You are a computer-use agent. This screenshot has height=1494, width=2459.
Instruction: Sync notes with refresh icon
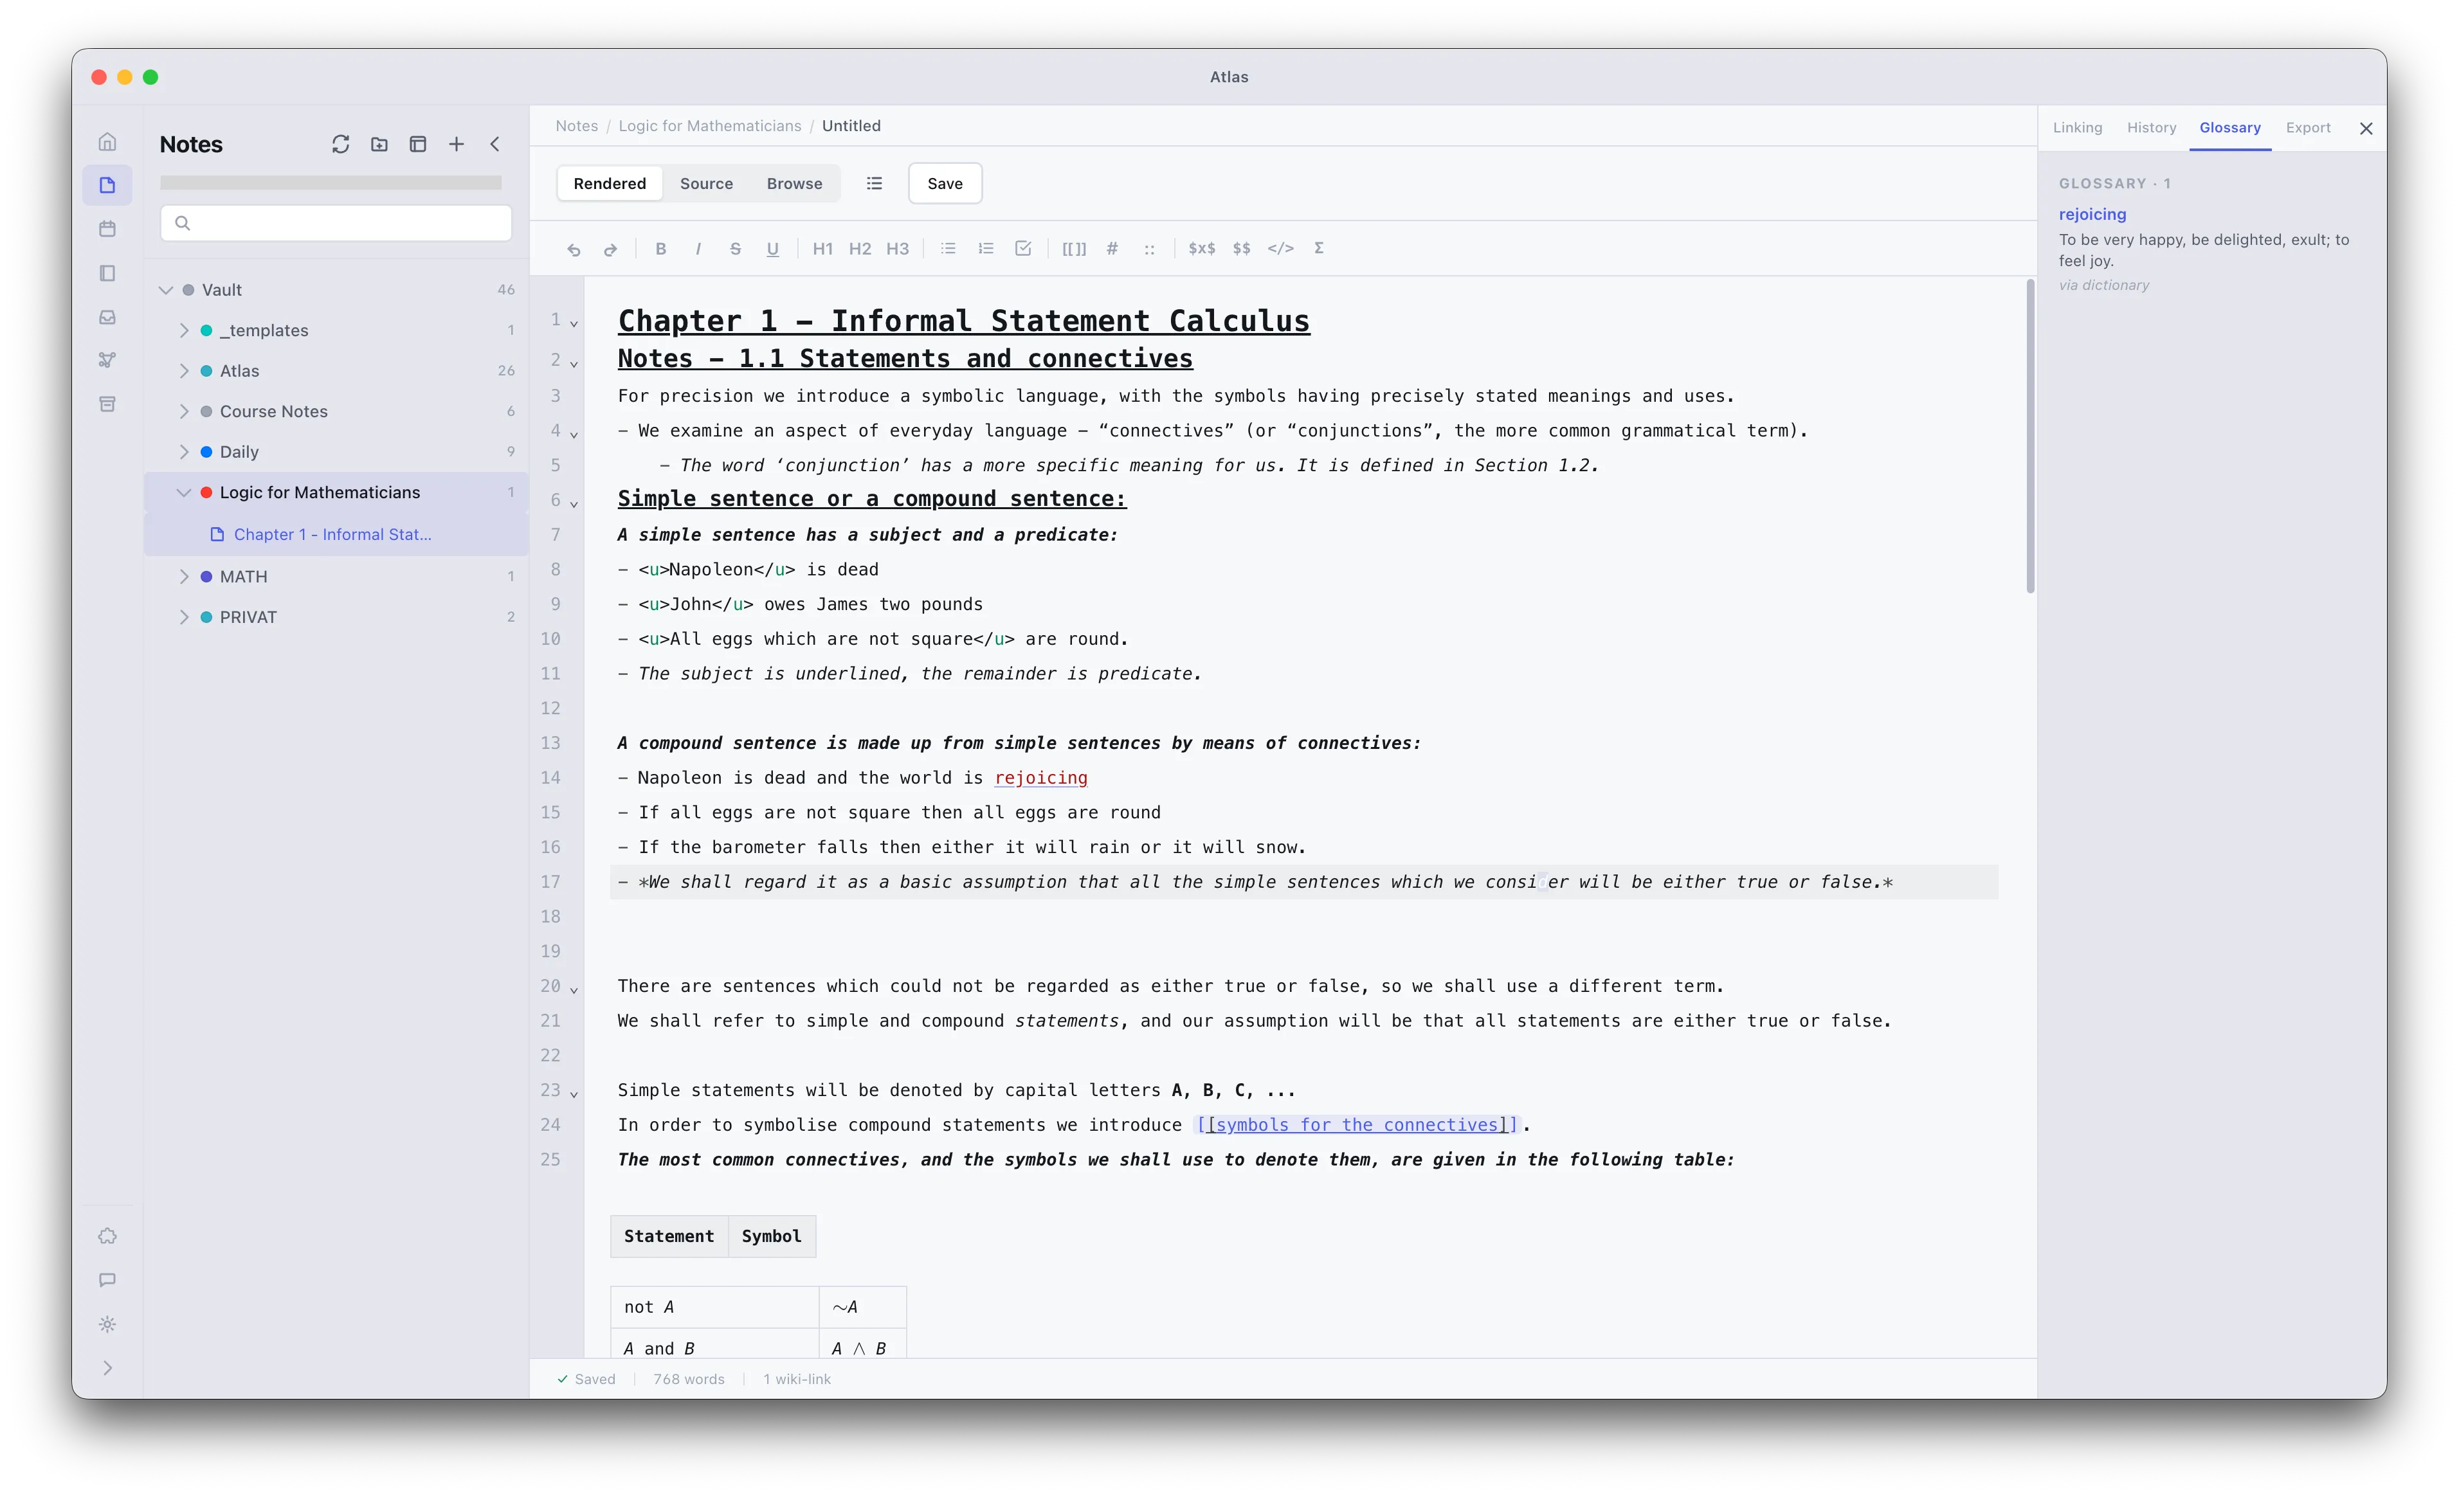click(340, 145)
